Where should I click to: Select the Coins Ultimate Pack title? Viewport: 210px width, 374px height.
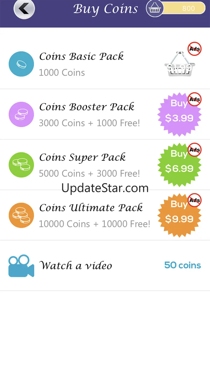(x=91, y=208)
